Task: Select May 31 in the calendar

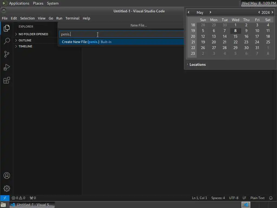Action: click(x=257, y=48)
